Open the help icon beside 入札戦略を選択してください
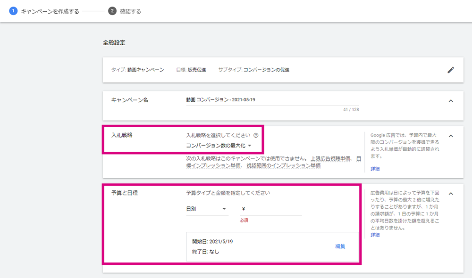 (256, 135)
